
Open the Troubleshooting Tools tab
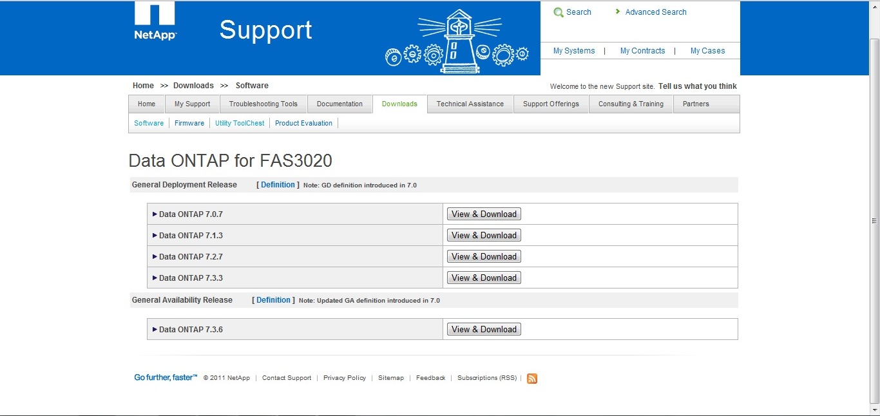tap(263, 104)
